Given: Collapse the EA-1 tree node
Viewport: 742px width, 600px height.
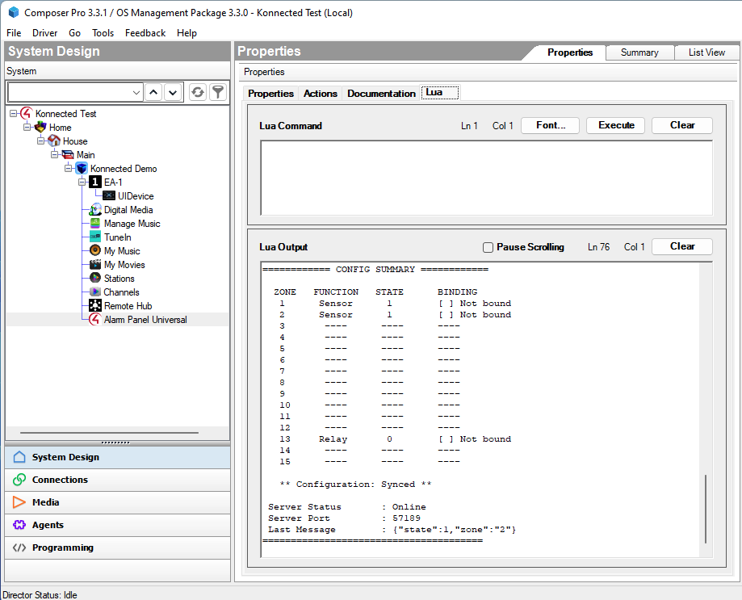Looking at the screenshot, I should 82,182.
